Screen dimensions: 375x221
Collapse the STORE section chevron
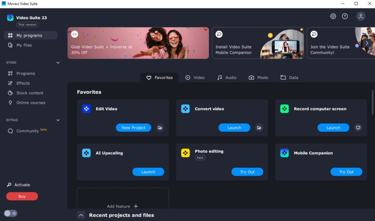[58, 63]
